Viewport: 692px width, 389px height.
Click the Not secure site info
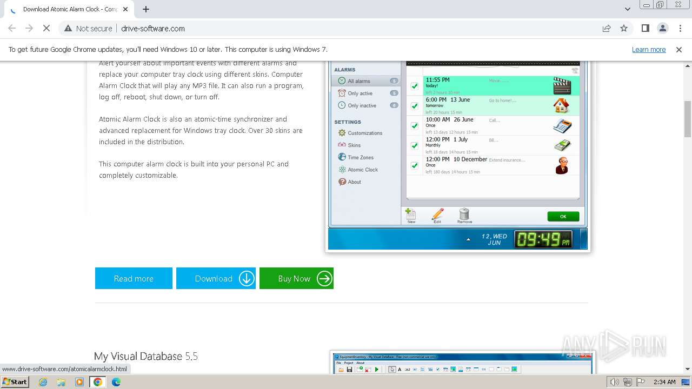(x=88, y=28)
